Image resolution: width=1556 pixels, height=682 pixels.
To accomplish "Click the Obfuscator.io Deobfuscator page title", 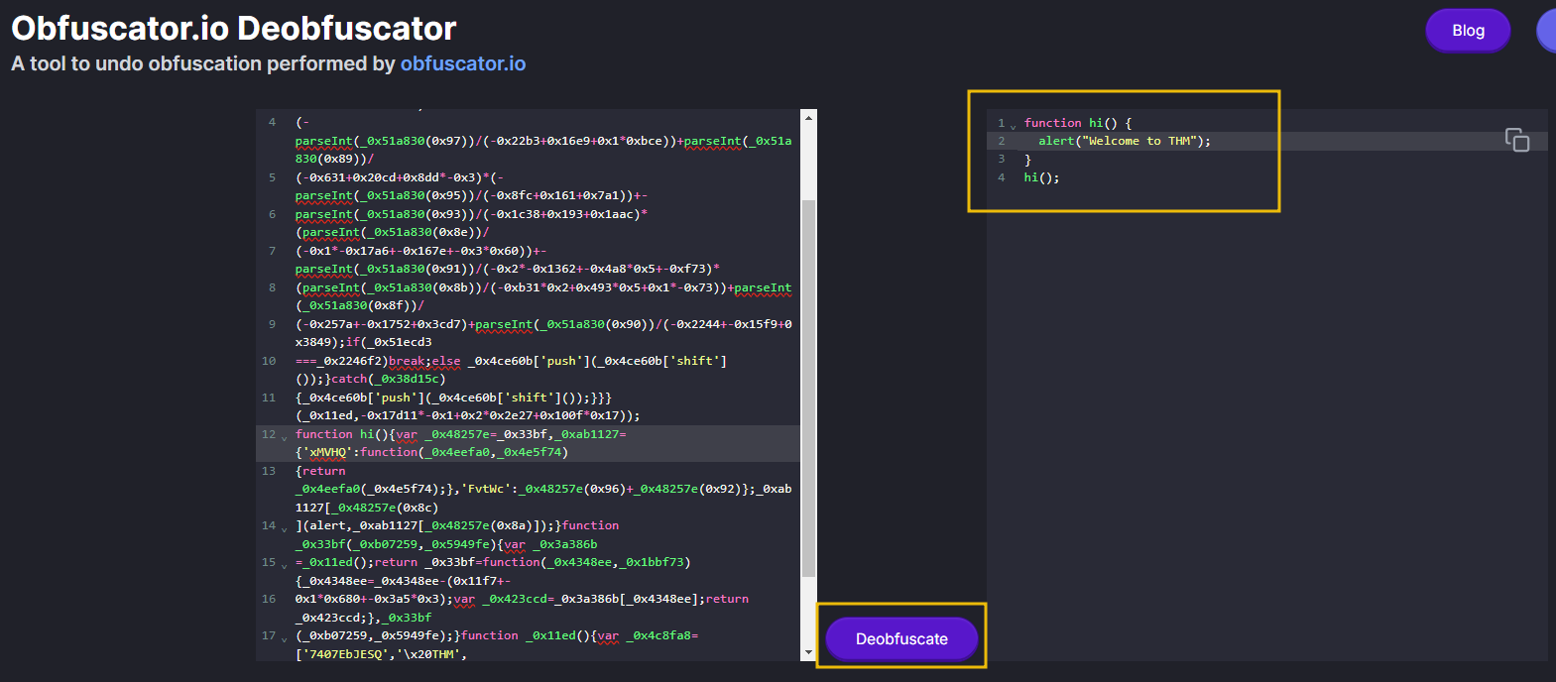I will click(234, 28).
